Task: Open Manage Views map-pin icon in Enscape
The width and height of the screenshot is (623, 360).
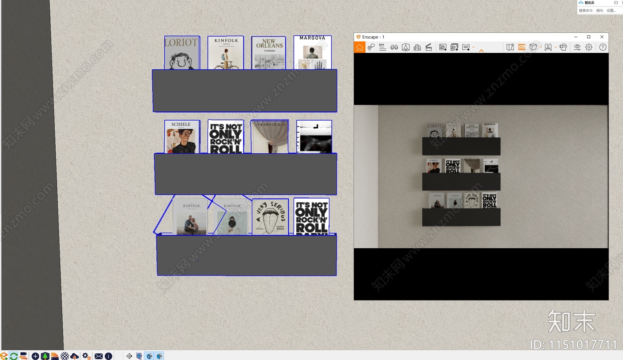Action: [x=371, y=47]
